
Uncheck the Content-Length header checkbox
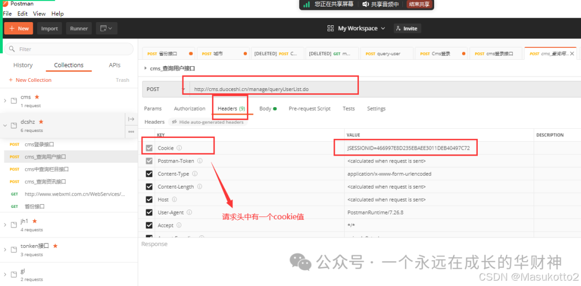pyautogui.click(x=149, y=186)
